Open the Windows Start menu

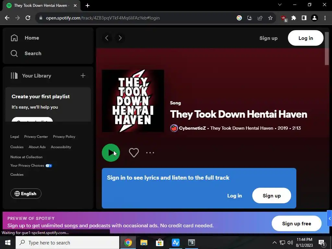8,243
